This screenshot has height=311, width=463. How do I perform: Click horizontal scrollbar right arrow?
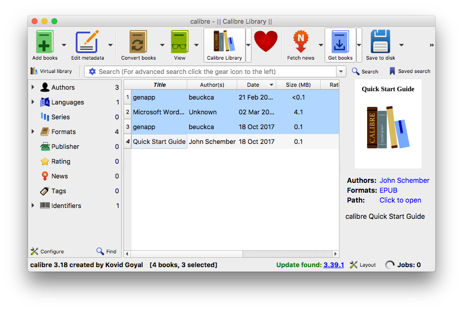pos(336,253)
